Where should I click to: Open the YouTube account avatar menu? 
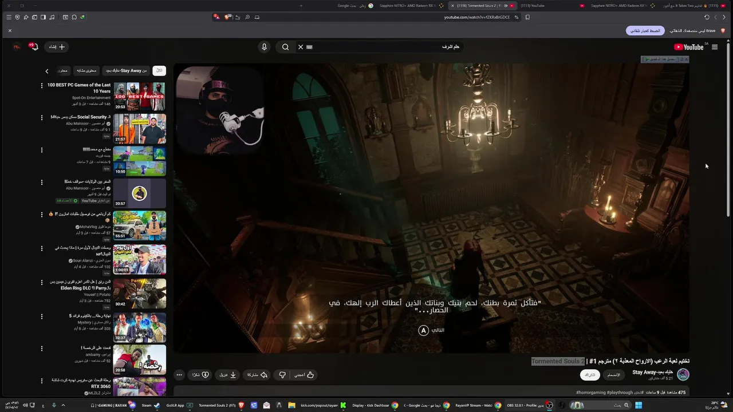pos(17,47)
